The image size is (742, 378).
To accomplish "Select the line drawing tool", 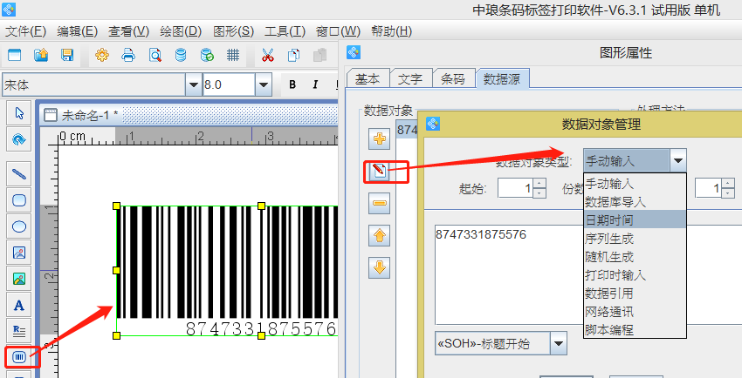I will [x=18, y=172].
